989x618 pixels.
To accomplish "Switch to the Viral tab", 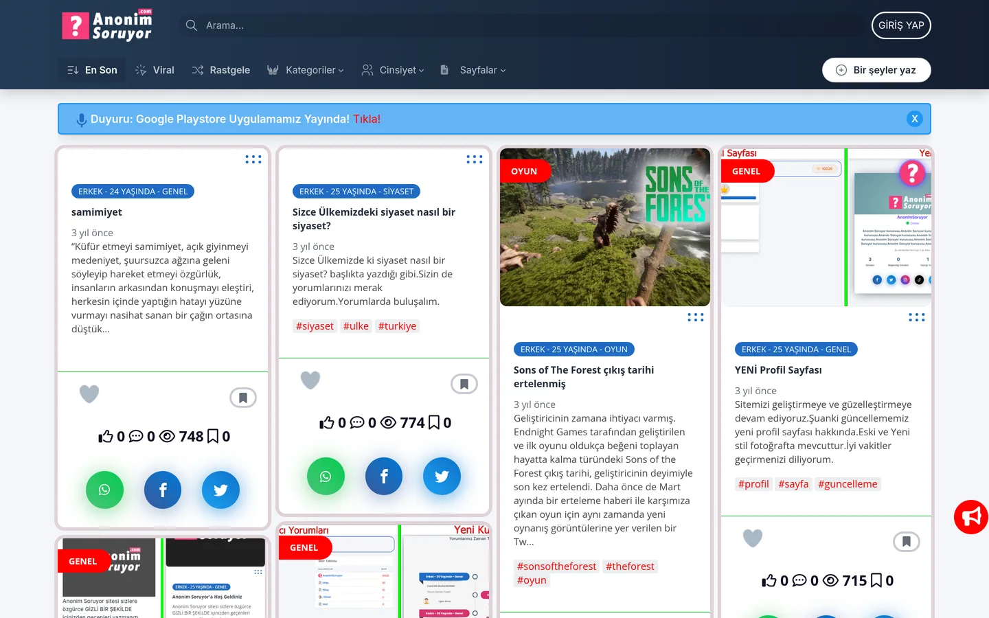I will tap(155, 70).
